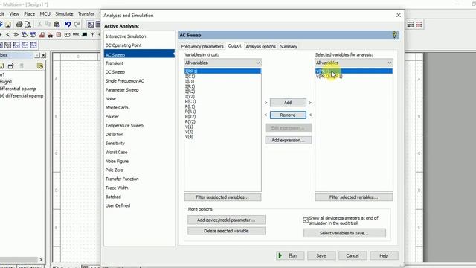Open Selected variables for analysis dropdown
This screenshot has height=268, width=476.
(x=354, y=63)
